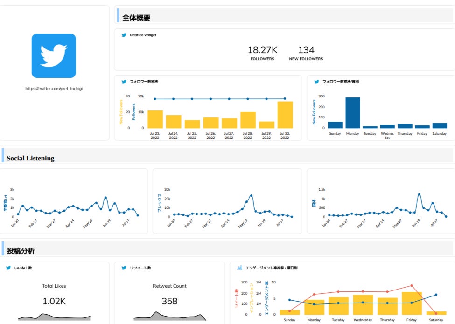Select the 134 New Followers metric
The width and height of the screenshot is (455, 324).
click(x=306, y=53)
